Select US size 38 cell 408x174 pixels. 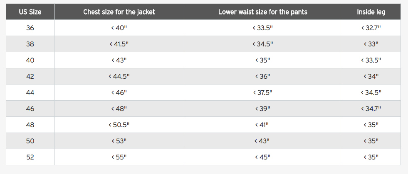(30, 44)
